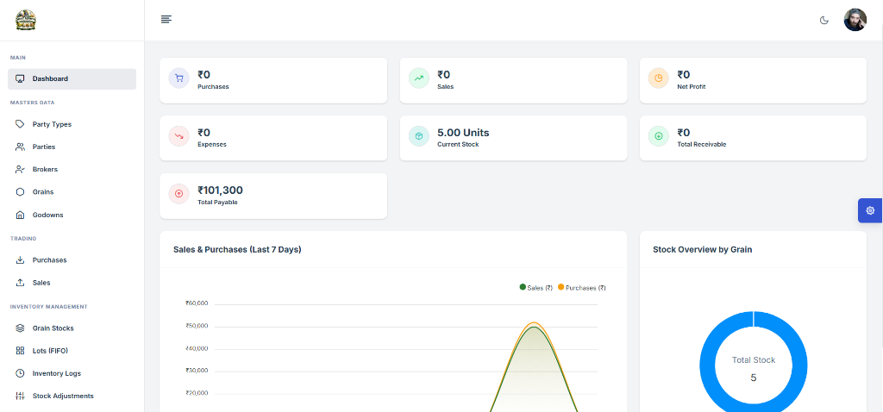Click the Grain Stocks layers icon
Screen dimensions: 883x412
point(21,328)
